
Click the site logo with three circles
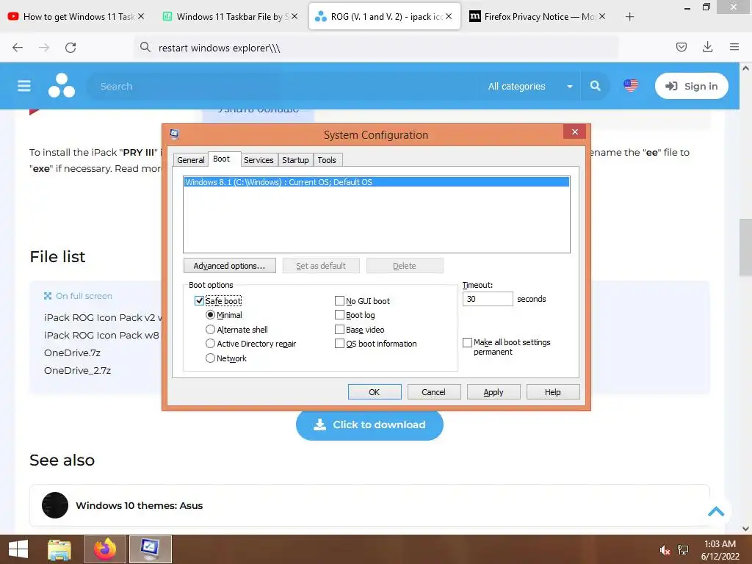[x=62, y=85]
